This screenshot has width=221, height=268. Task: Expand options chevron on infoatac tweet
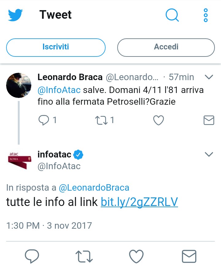209,154
